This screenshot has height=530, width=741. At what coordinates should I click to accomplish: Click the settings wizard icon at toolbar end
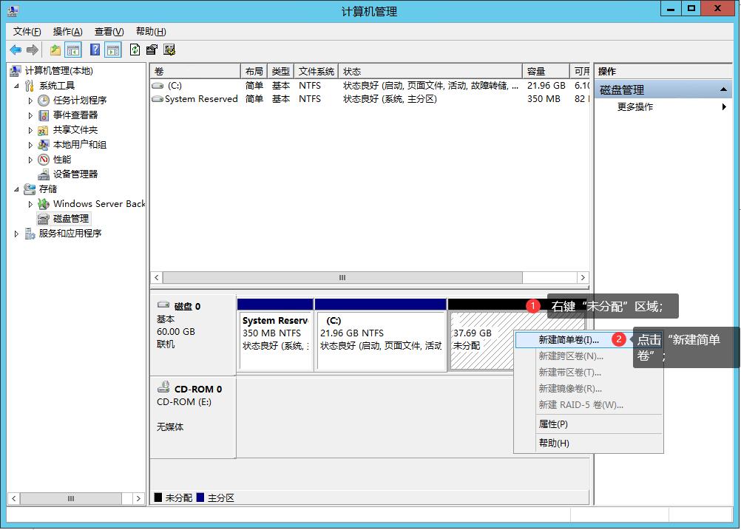pyautogui.click(x=169, y=50)
